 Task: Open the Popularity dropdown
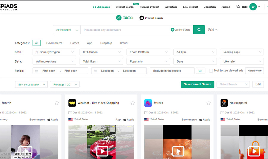[x=148, y=61]
